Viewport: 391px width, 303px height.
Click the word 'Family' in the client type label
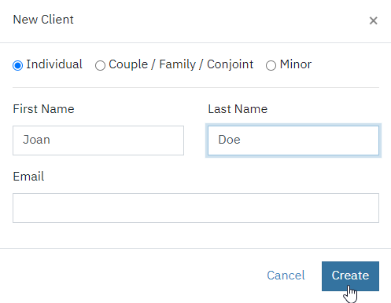point(178,64)
